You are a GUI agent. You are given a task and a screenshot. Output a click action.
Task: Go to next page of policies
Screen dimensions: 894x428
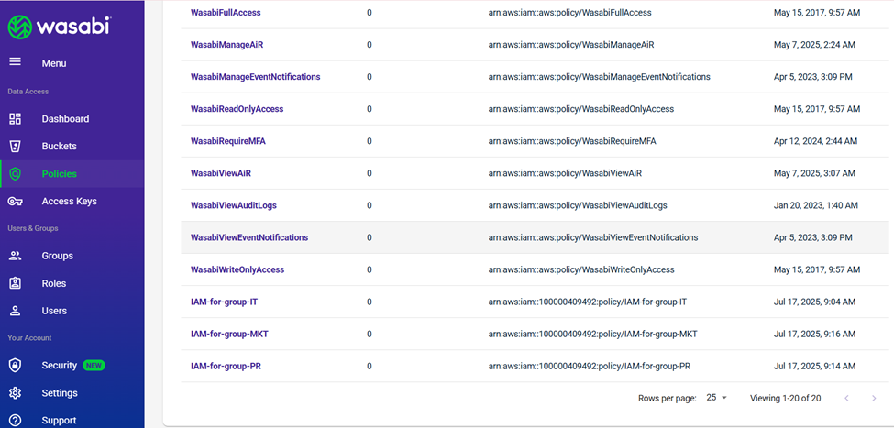873,398
